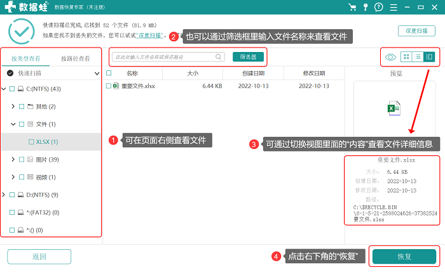Switch to list view icon
The width and height of the screenshot is (445, 272).
click(x=418, y=57)
